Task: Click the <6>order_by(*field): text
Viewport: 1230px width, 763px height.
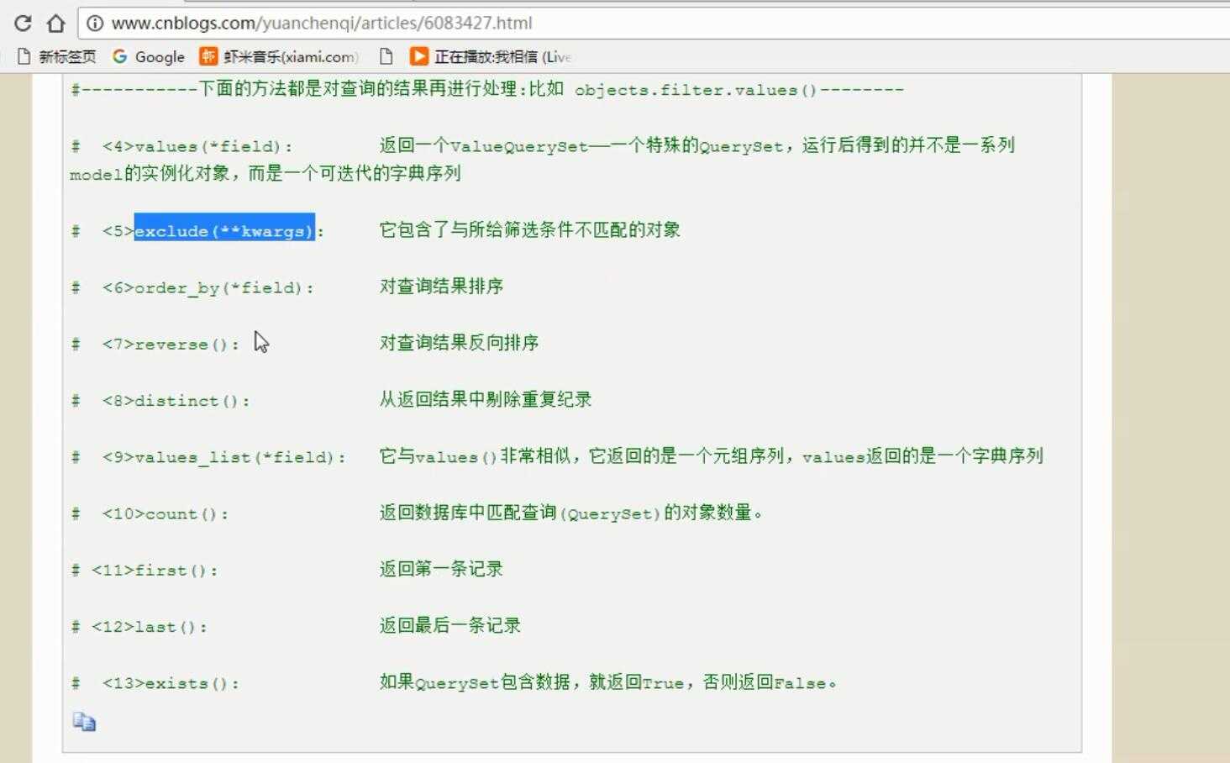Action: tap(208, 287)
